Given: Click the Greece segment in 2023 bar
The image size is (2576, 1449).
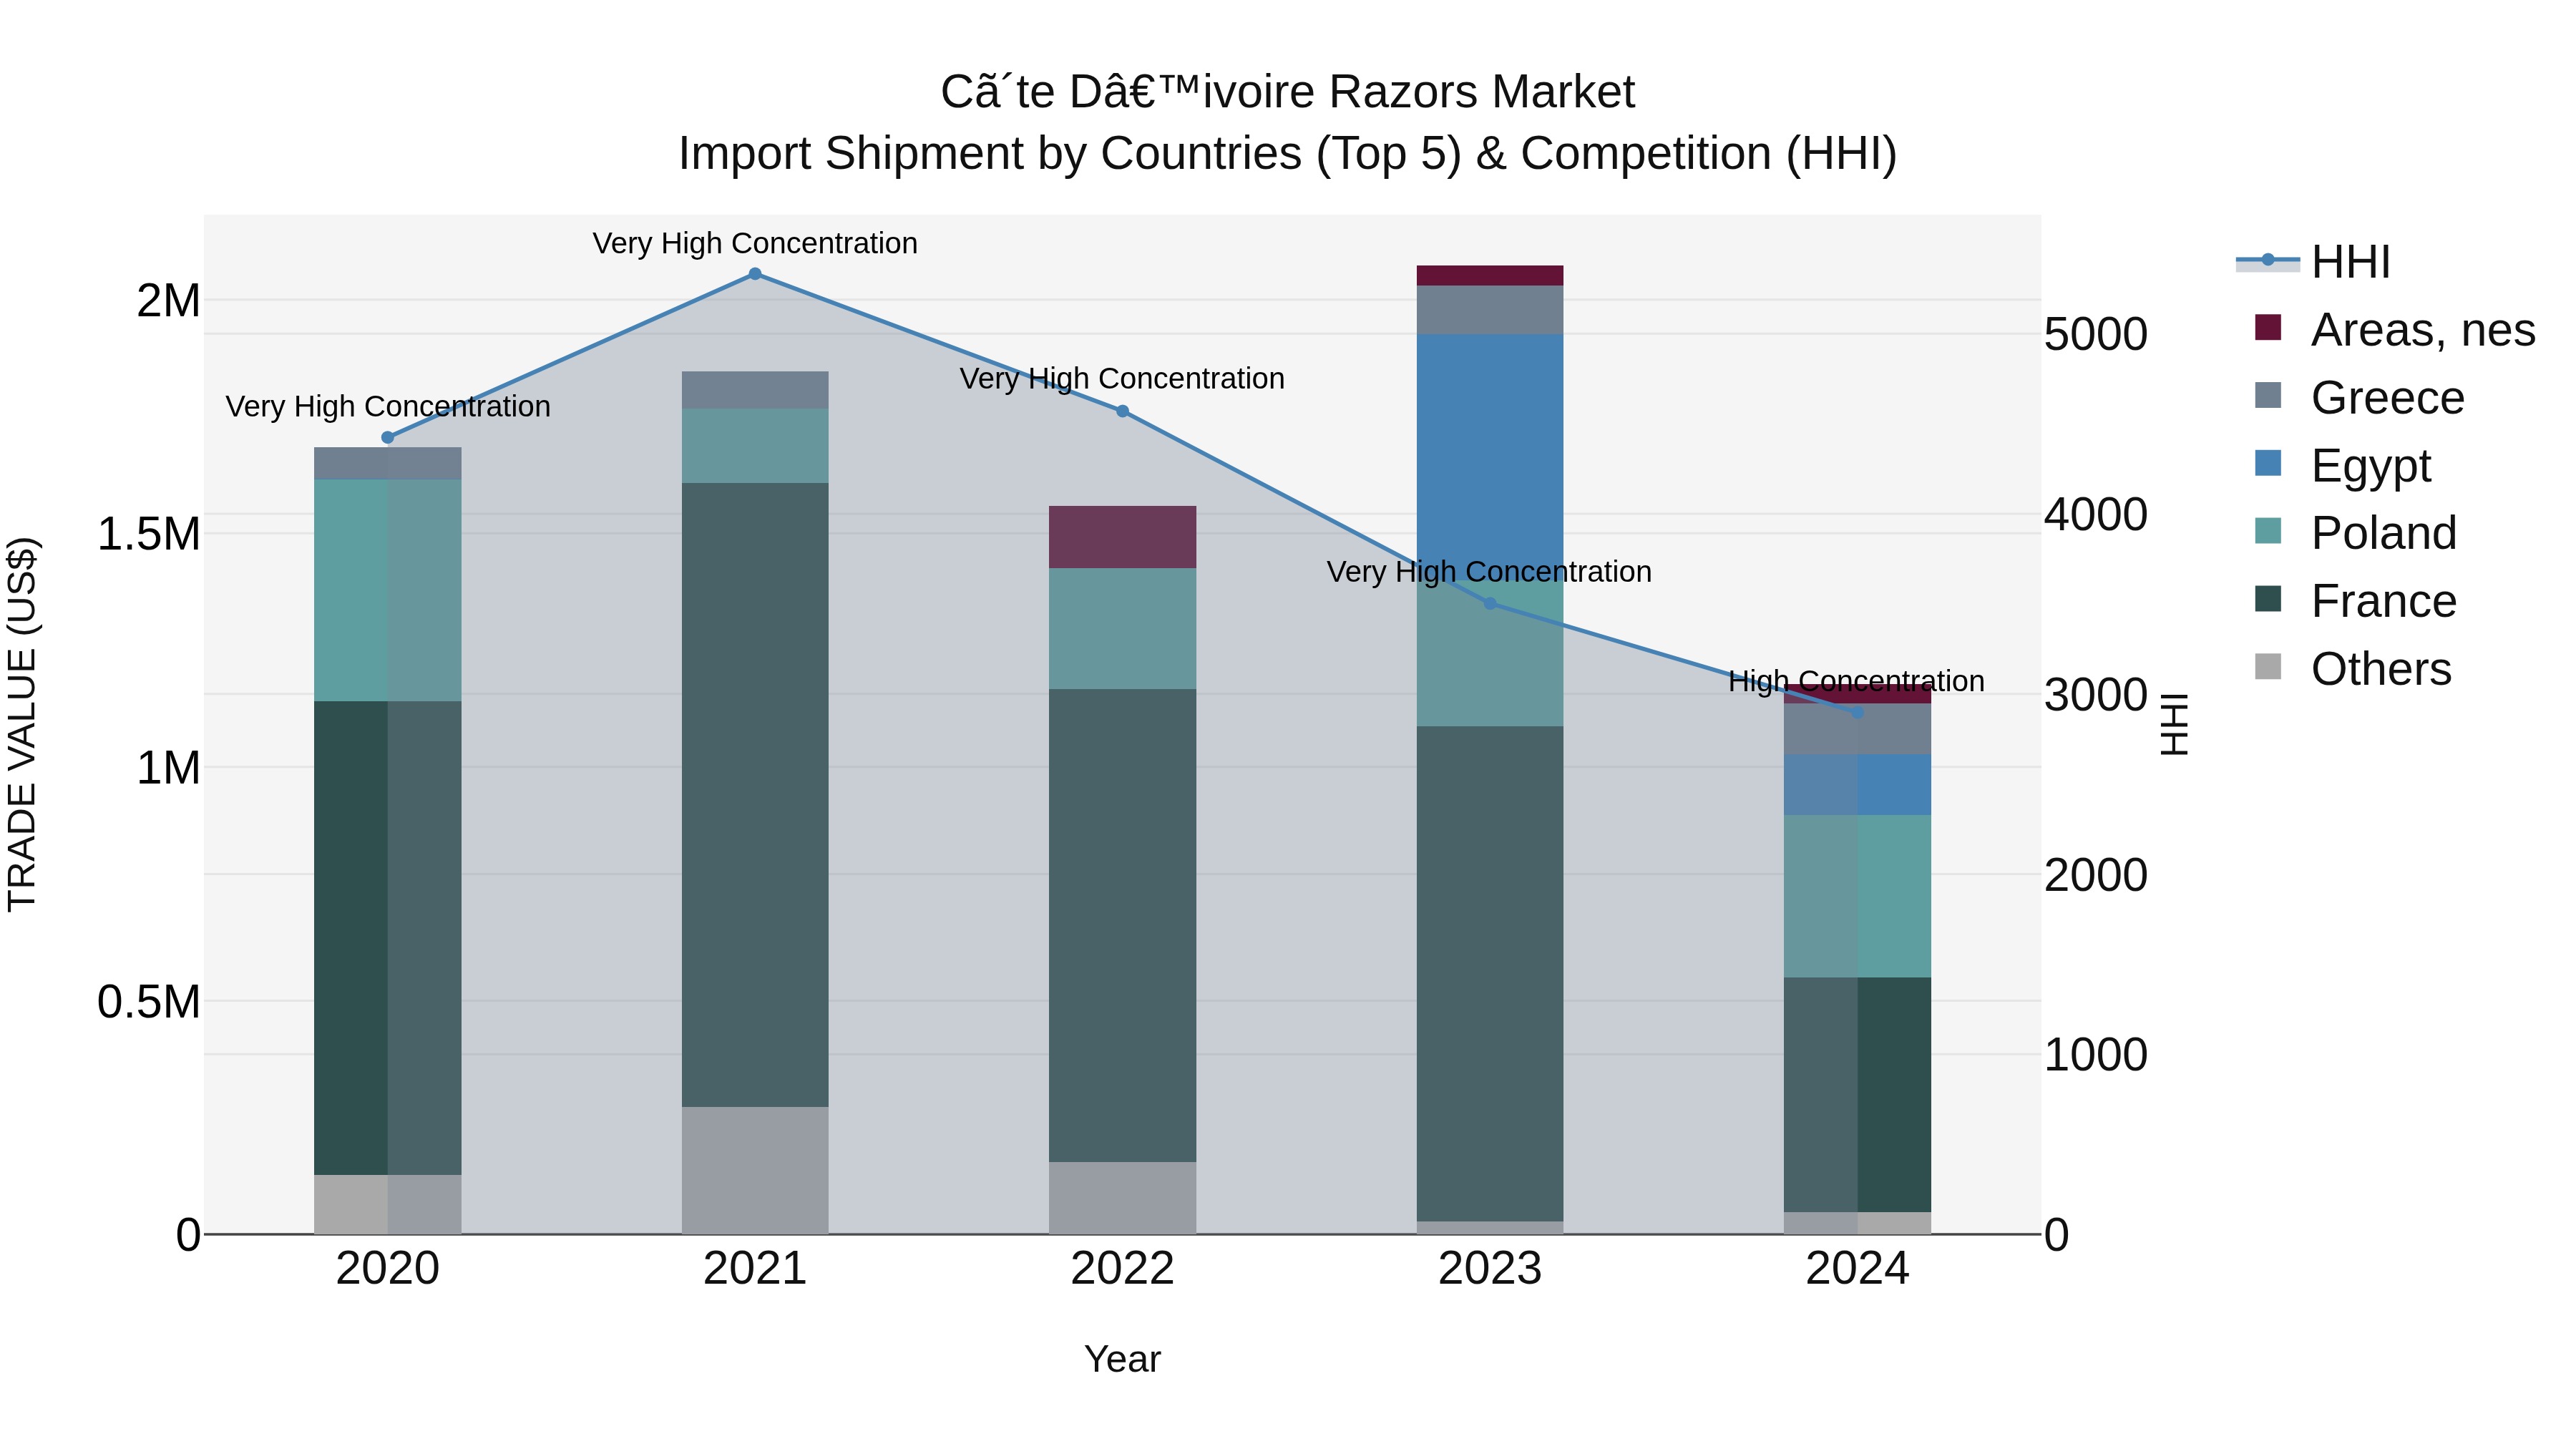Looking at the screenshot, I should (x=1490, y=310).
